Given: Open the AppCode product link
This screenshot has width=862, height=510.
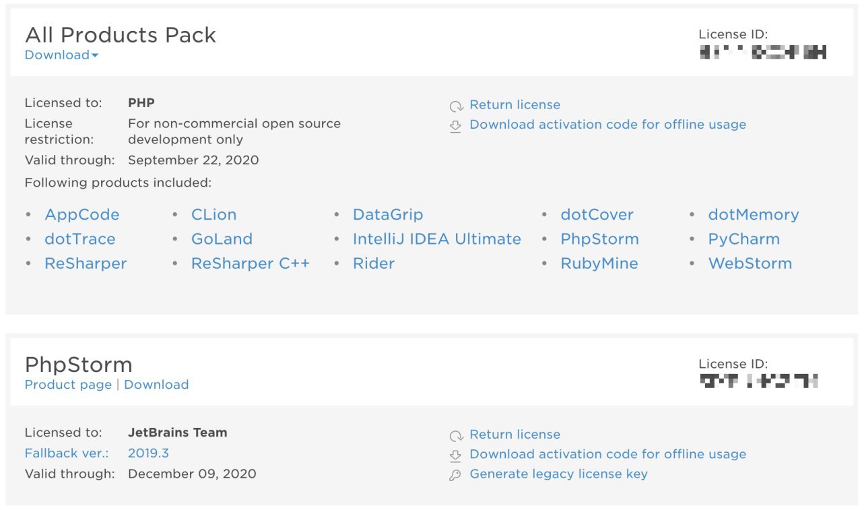Looking at the screenshot, I should tap(82, 215).
